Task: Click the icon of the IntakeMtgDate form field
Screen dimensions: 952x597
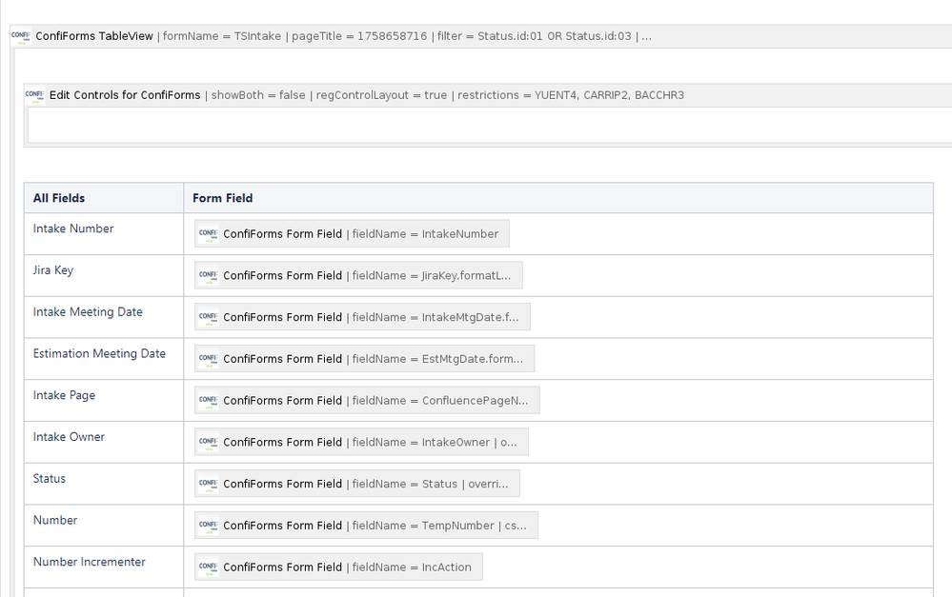Action: 209,317
